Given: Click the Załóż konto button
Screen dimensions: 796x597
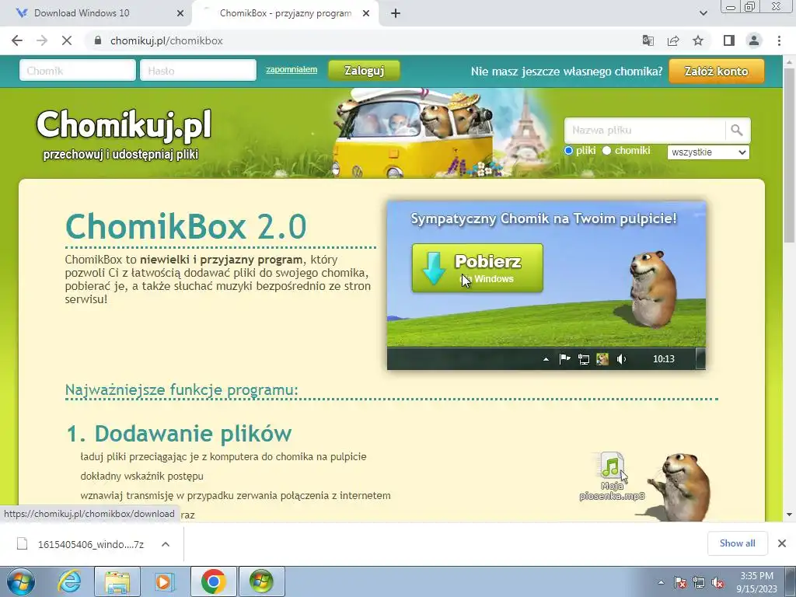Looking at the screenshot, I should tap(716, 71).
